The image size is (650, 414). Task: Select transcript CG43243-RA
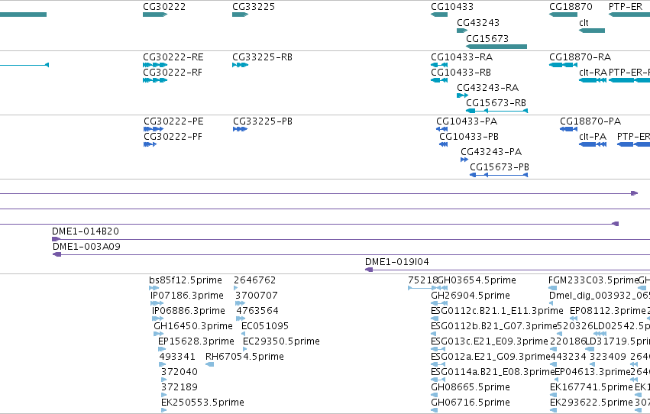(x=462, y=95)
